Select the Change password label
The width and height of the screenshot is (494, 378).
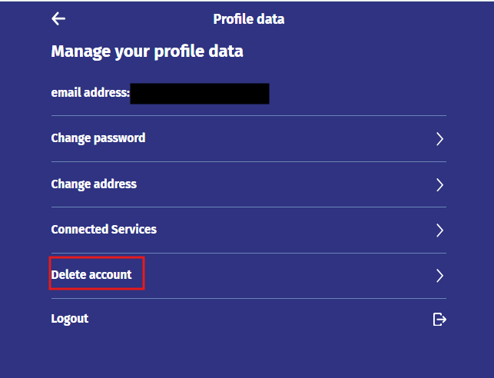[98, 138]
